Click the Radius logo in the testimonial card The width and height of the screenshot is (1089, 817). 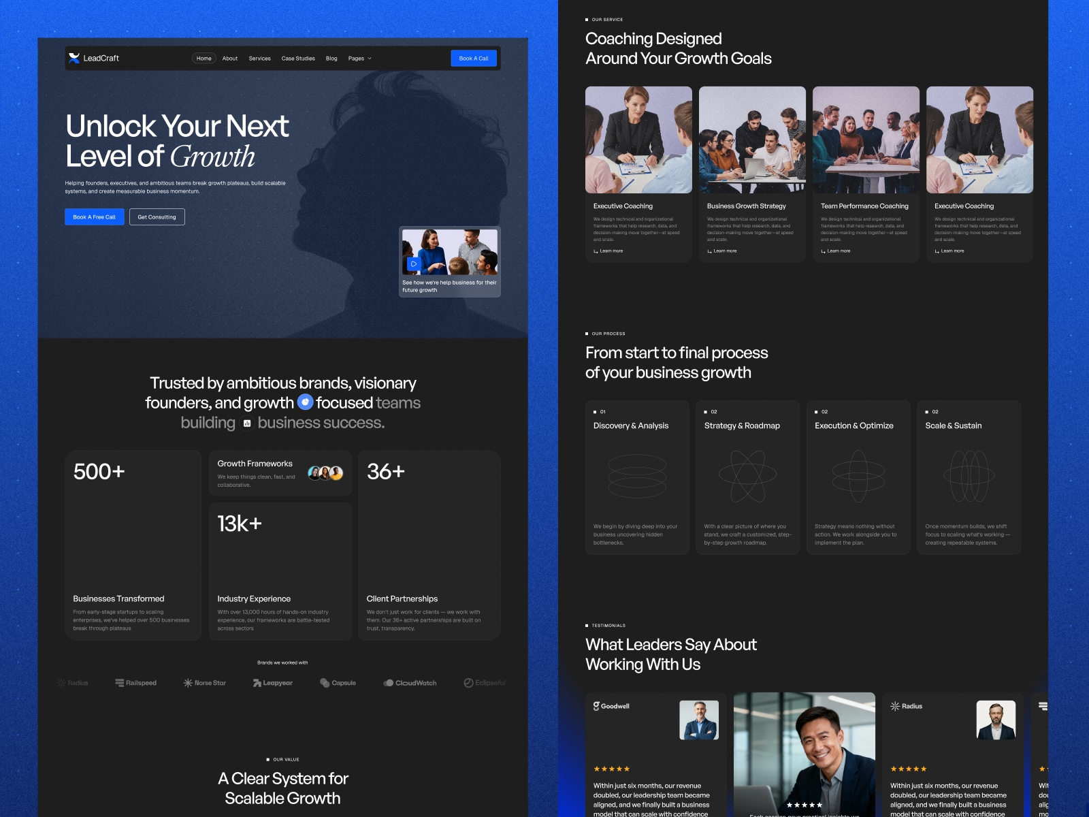[907, 706]
